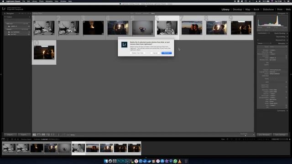Go forward with filmstrip right arrow
This screenshot has width=292, height=164.
18,139
